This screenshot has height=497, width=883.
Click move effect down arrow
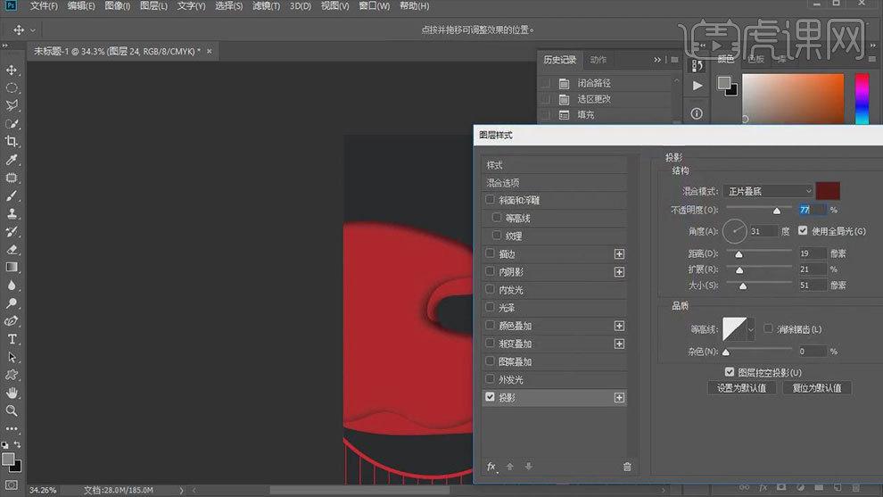coord(528,467)
